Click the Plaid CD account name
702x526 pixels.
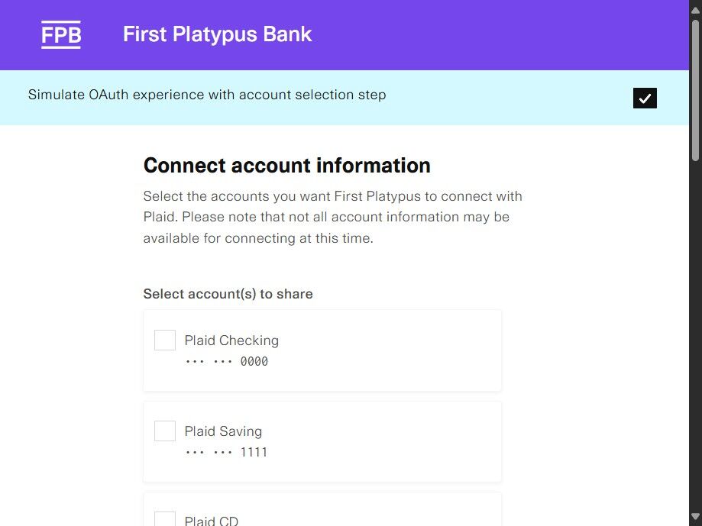212,521
